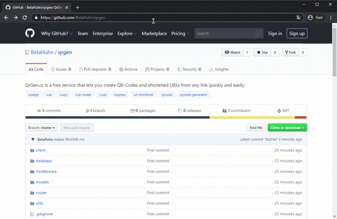
Task: Expand the Pricing dropdown menu
Action: coord(181,34)
